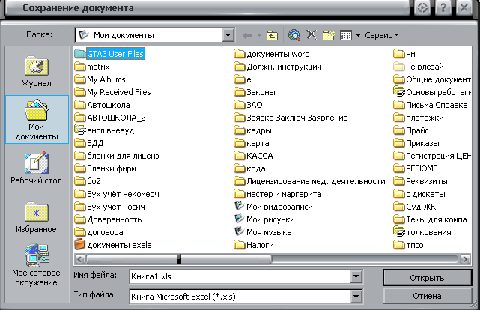
Task: Select the Суд ЖК folder
Action: point(415,207)
